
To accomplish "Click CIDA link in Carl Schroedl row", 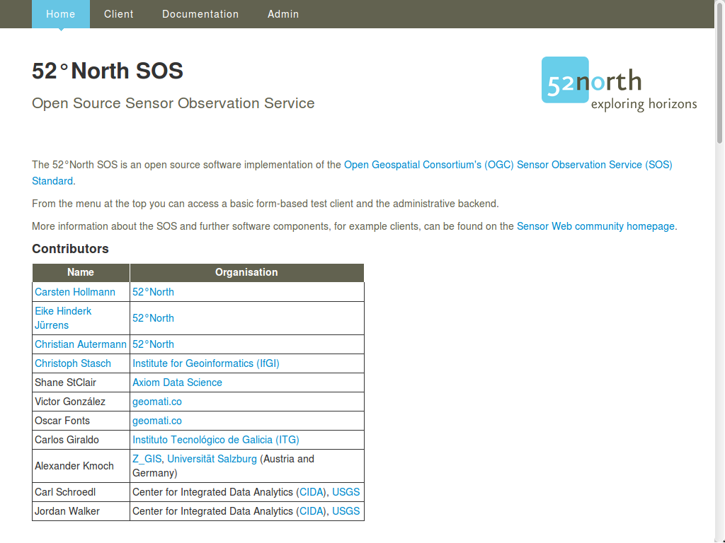I will (x=312, y=492).
